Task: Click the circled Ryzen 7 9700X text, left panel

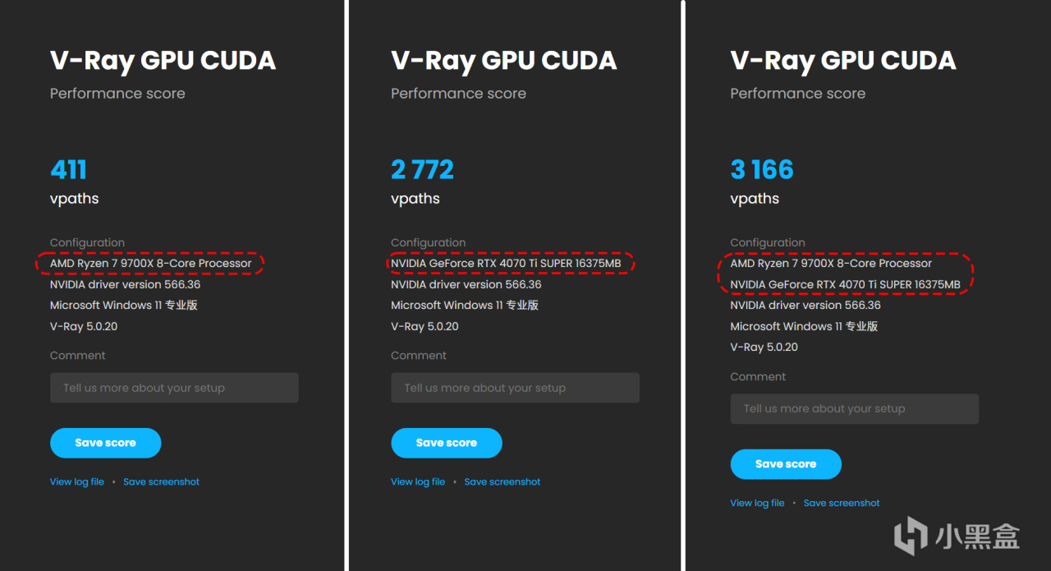Action: click(151, 264)
